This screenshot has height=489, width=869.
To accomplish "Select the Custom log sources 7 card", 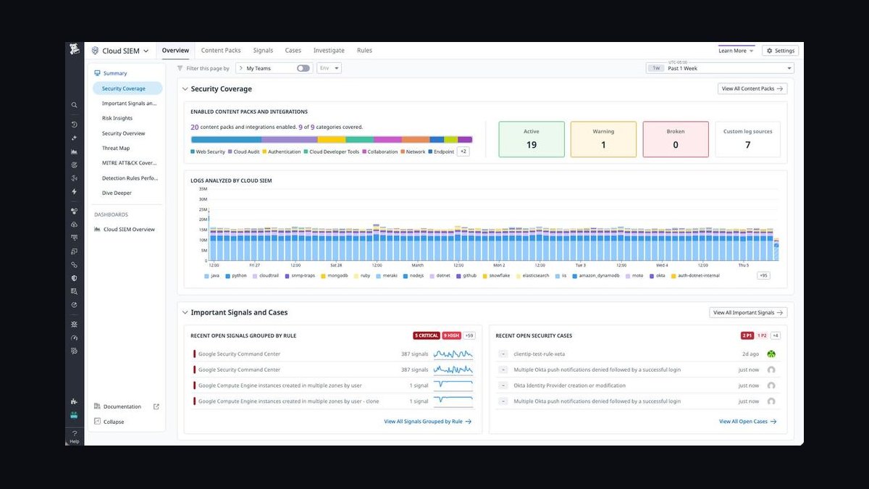I will pyautogui.click(x=747, y=139).
